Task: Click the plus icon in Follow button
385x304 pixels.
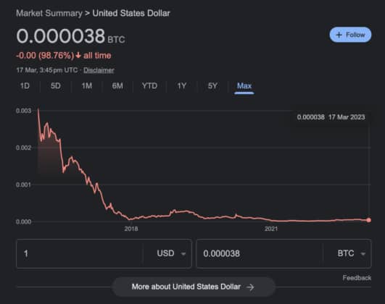Action: (x=339, y=35)
